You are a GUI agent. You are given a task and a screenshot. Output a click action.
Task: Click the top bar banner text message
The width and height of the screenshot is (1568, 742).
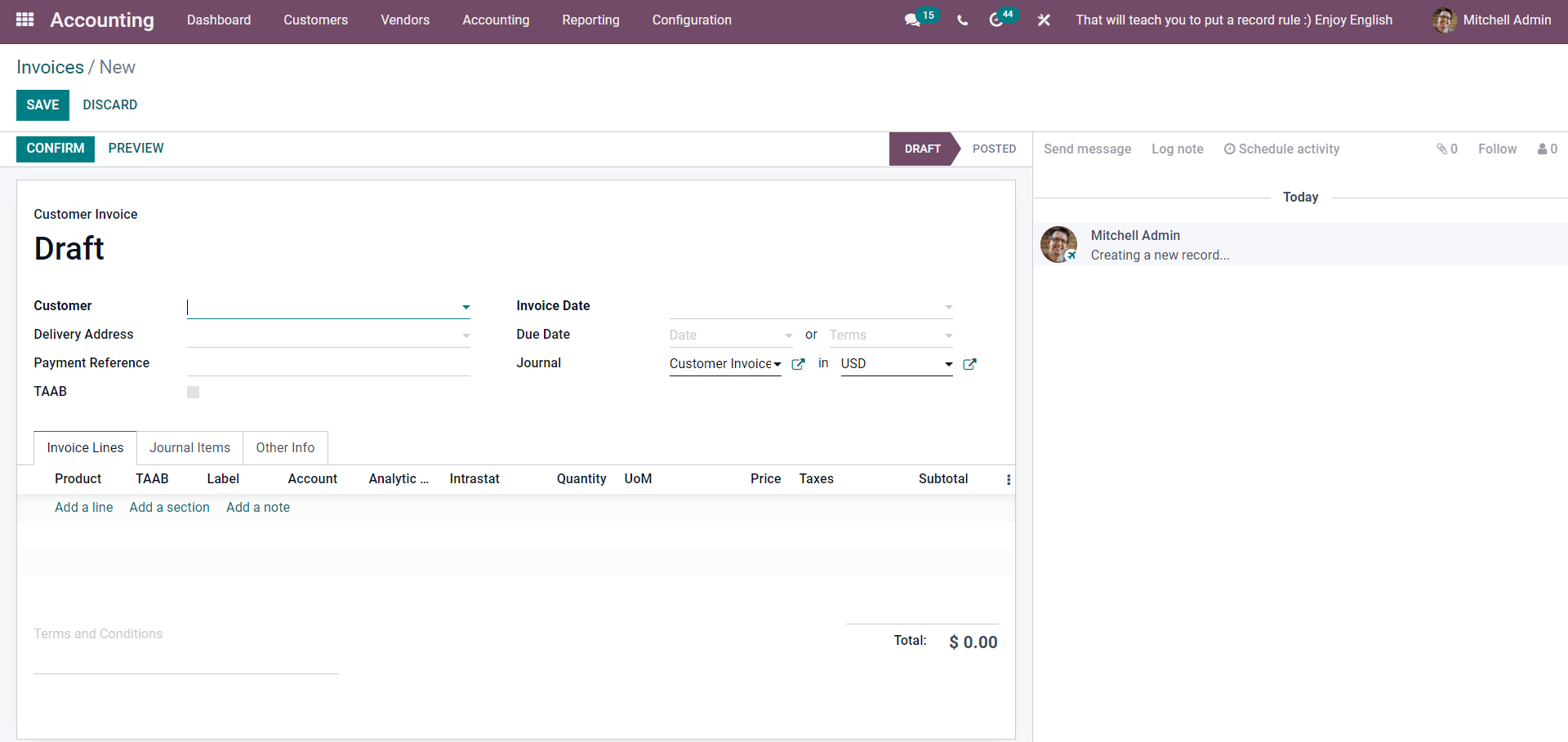coord(1234,20)
